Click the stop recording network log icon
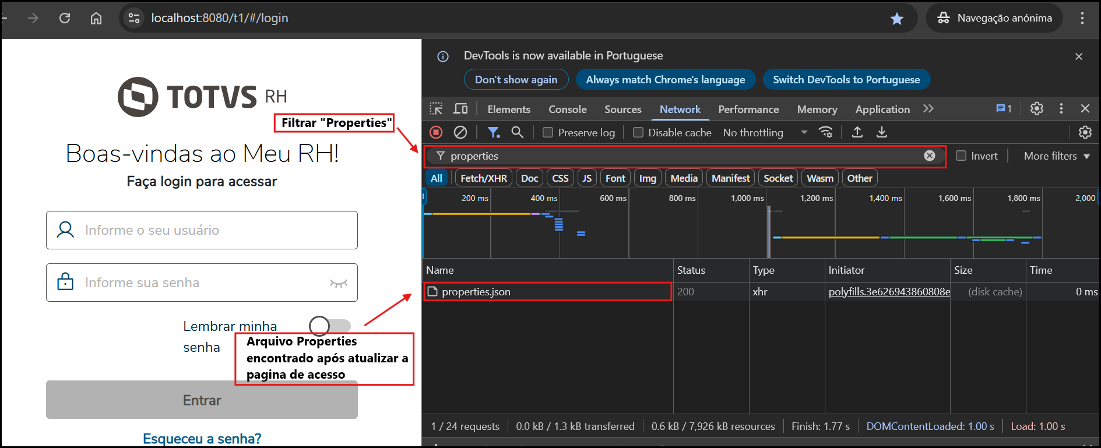This screenshot has width=1101, height=448. click(x=436, y=133)
